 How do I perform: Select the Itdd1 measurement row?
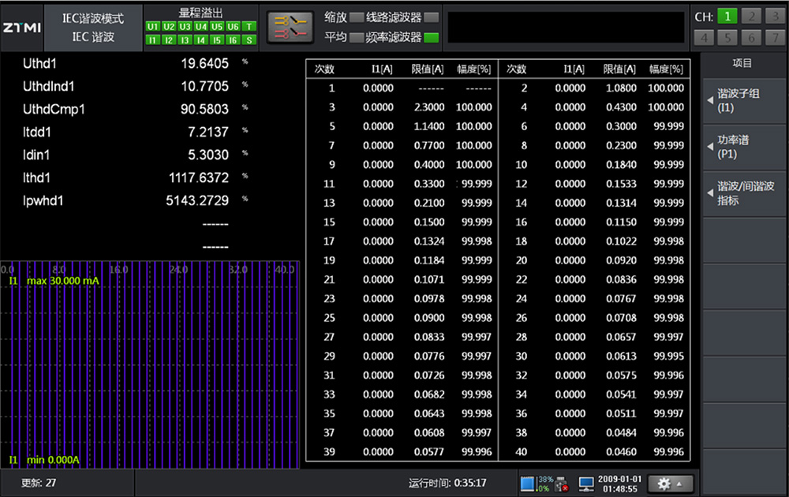(136, 133)
